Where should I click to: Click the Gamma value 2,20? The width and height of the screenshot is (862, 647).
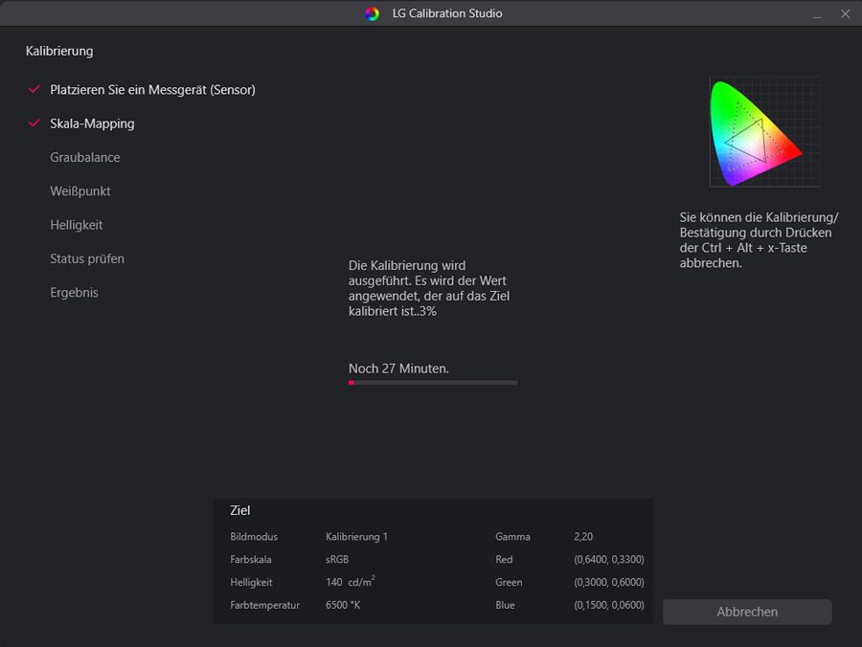(x=583, y=537)
